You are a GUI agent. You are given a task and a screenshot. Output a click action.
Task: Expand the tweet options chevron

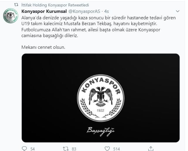tap(177, 11)
